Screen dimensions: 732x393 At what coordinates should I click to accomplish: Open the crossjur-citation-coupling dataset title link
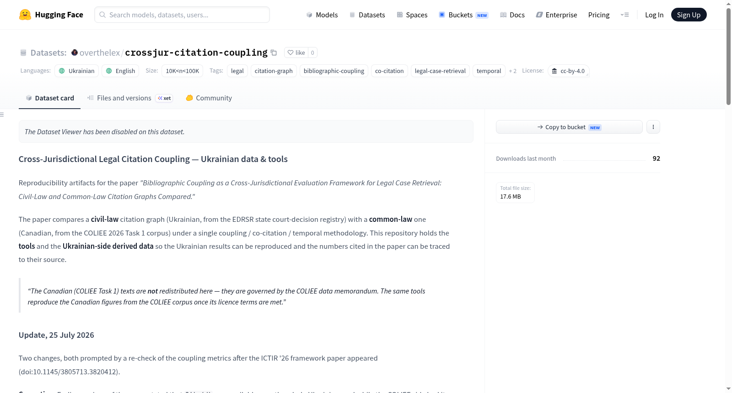tap(196, 52)
